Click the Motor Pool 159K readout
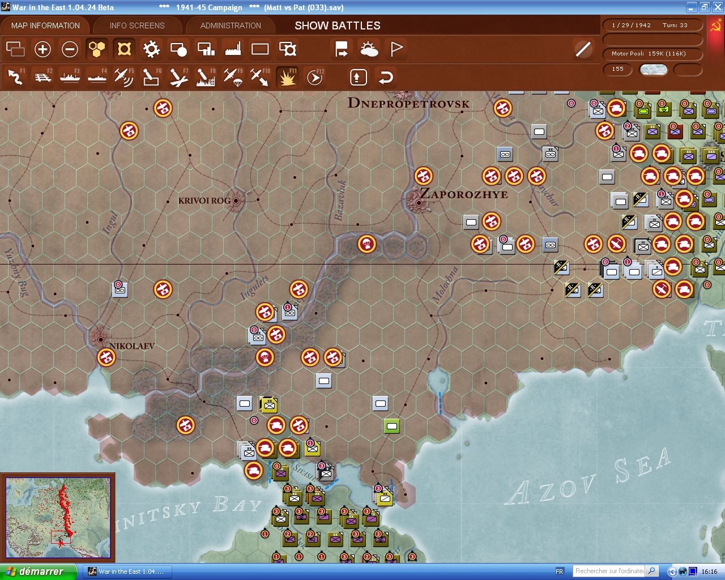 click(x=652, y=54)
